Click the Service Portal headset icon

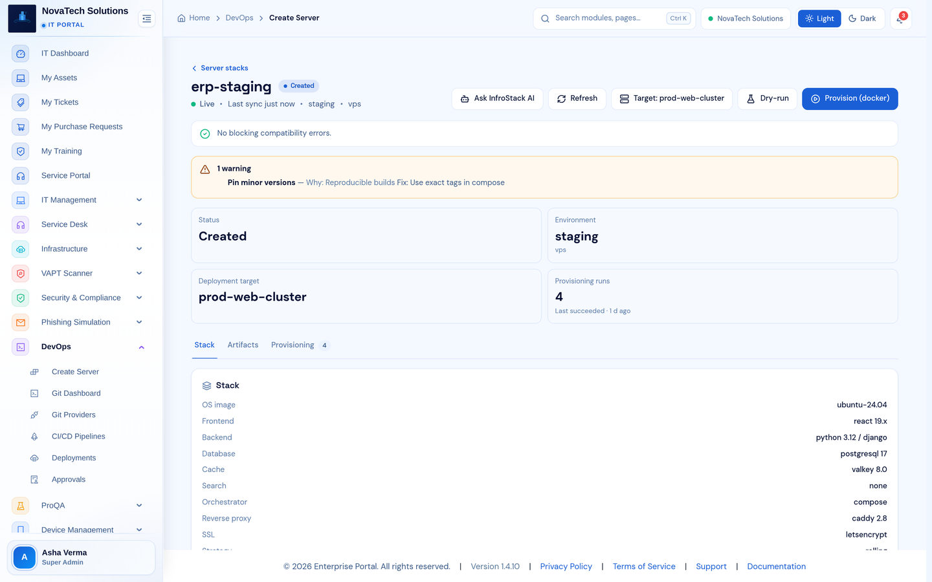pyautogui.click(x=21, y=176)
